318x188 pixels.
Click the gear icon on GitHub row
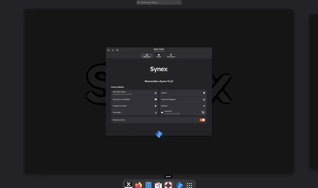tap(204, 93)
